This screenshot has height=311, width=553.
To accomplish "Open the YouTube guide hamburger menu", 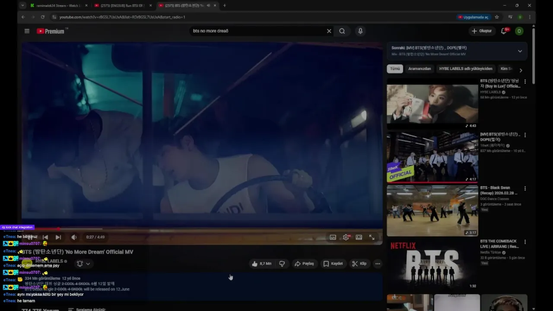I will (27, 31).
